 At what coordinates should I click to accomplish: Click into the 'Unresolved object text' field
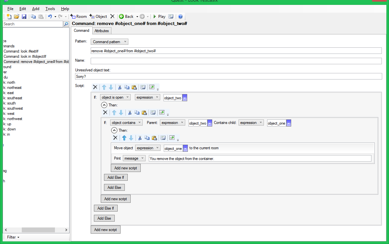click(228, 76)
